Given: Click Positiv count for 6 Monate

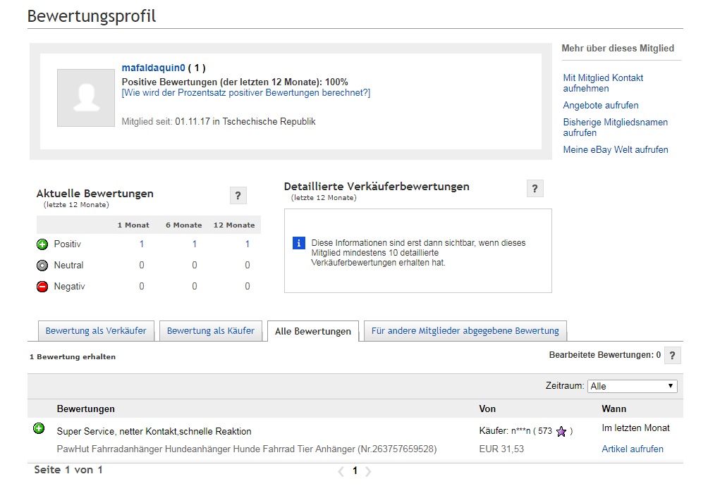Looking at the screenshot, I should coord(194,244).
